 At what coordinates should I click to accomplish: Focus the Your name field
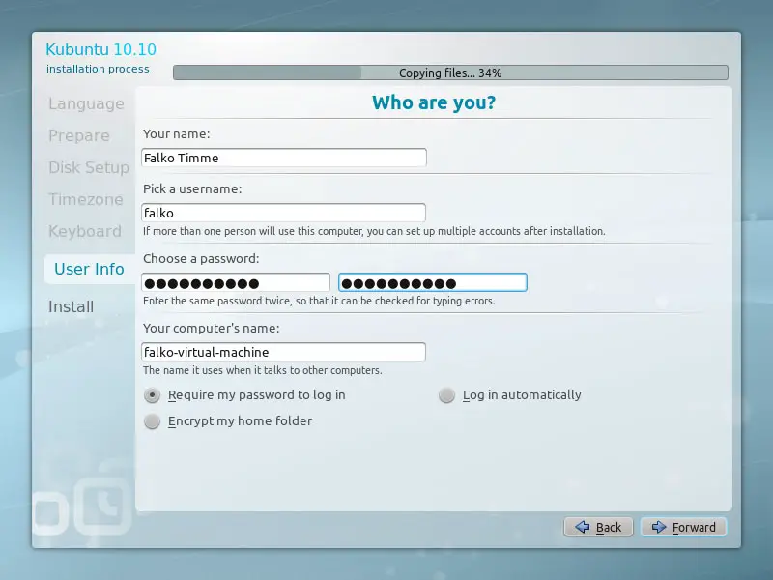pos(284,158)
